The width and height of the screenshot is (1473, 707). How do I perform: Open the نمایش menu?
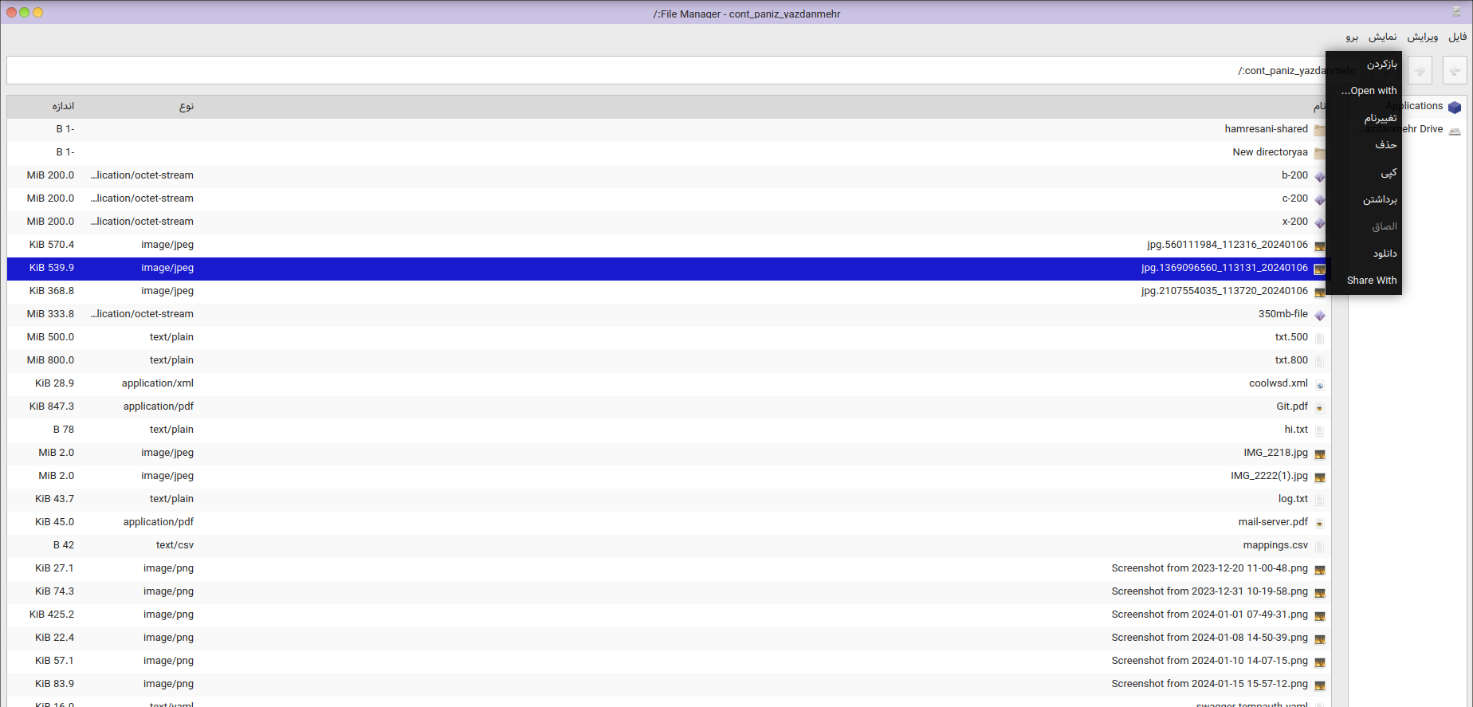pyautogui.click(x=1383, y=37)
